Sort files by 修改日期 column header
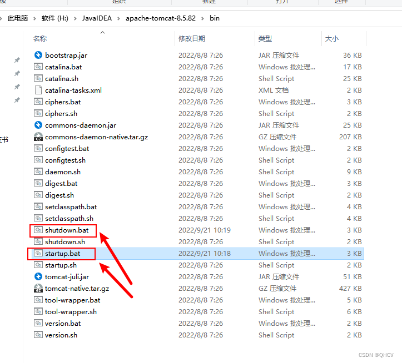 (x=192, y=39)
